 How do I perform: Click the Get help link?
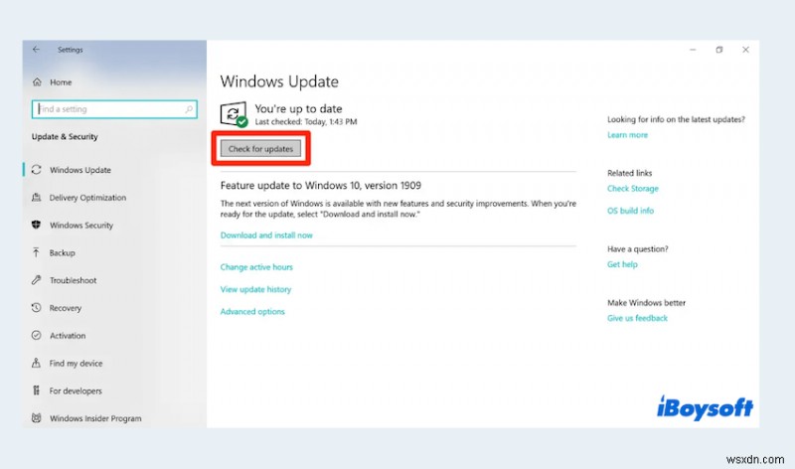pos(622,264)
